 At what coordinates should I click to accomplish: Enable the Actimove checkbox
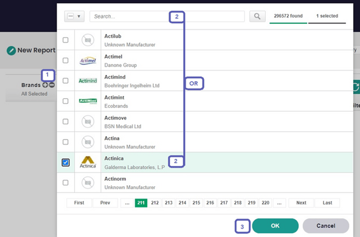coord(65,121)
